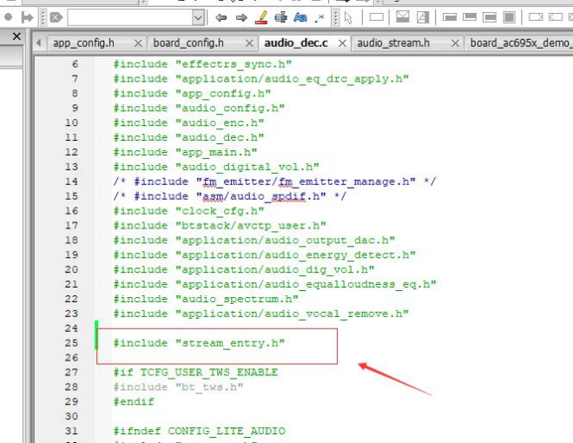Click the "effectrs_sync.h" include line

[x=202, y=64]
